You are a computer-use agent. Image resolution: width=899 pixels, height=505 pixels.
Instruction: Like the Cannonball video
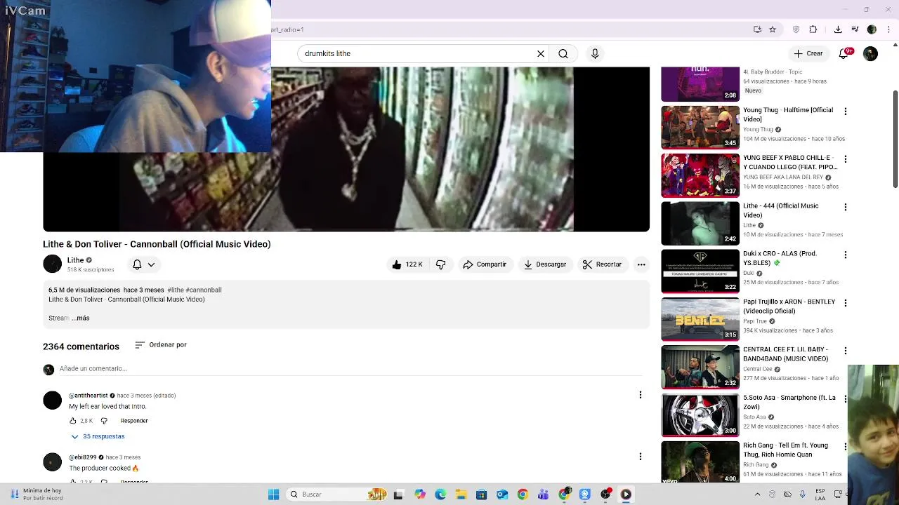pyautogui.click(x=407, y=264)
